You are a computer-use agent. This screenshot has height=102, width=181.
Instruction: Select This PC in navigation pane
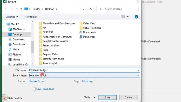point(13,24)
